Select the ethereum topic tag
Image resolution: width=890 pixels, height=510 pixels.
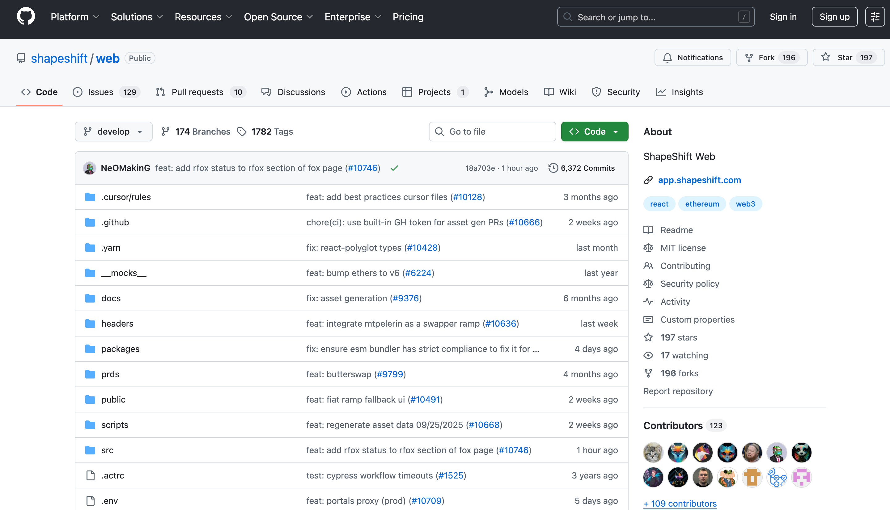pyautogui.click(x=702, y=204)
